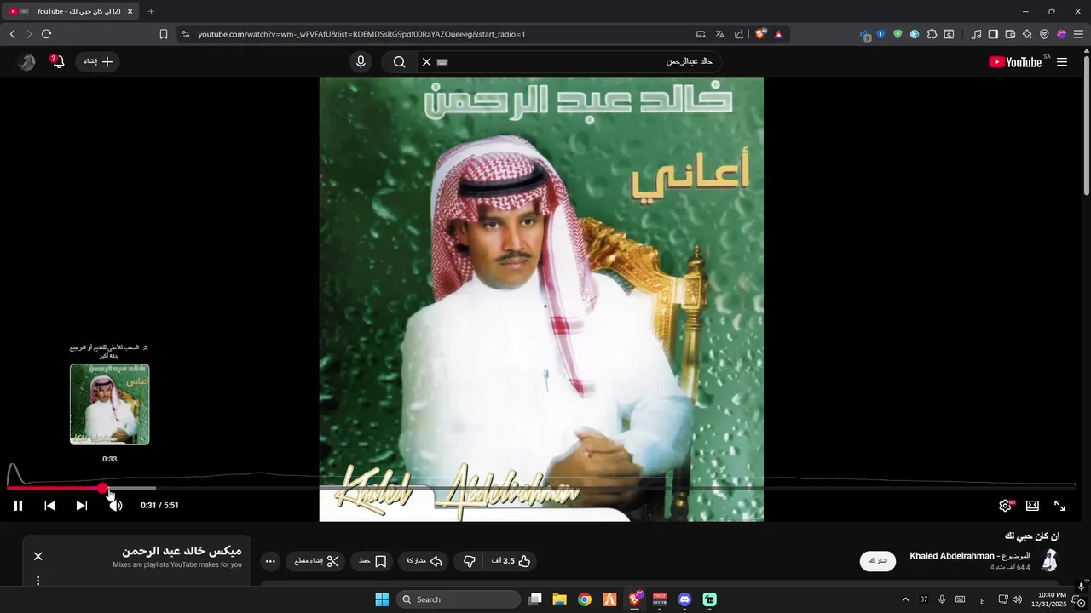
Task: Open system volume tray icon
Action: tap(1017, 599)
